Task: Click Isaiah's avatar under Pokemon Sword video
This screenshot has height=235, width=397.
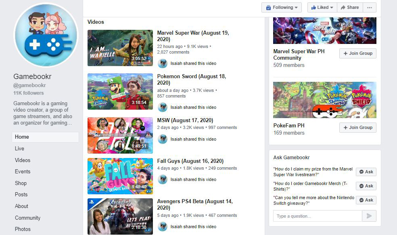Action: [163, 107]
